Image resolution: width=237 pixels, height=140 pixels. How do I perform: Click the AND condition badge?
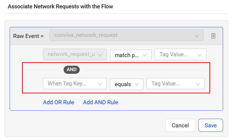pos(72,69)
